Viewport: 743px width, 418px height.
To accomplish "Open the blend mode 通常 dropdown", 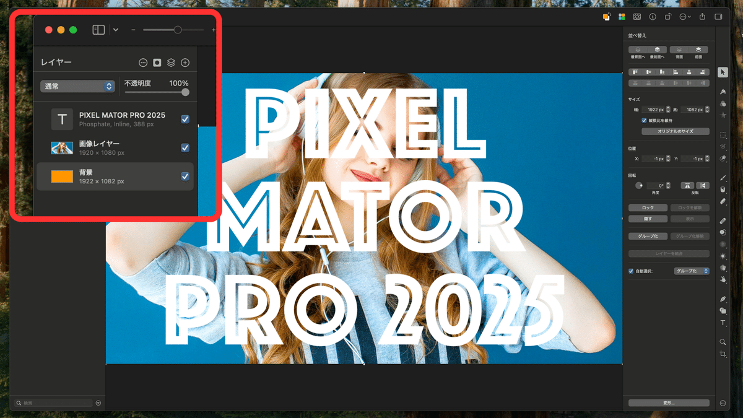I will click(77, 87).
